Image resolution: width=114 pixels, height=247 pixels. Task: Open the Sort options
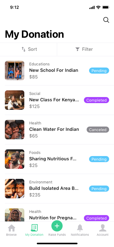coord(29,49)
